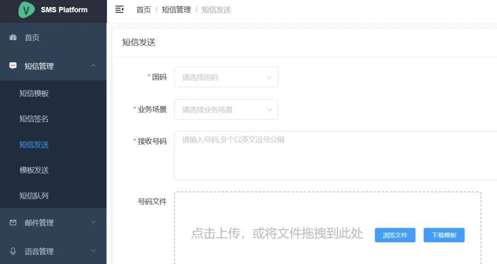Click the 短信发送 page heading

139,42
